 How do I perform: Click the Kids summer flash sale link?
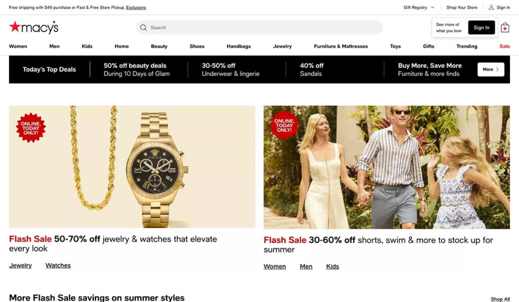pyautogui.click(x=332, y=266)
